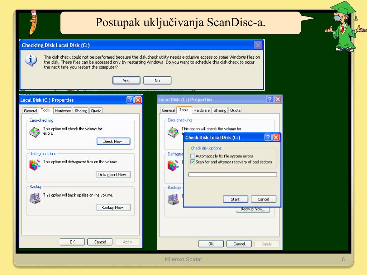Click help question mark on the active Properties window
The width and height of the screenshot is (367, 275).
point(130,100)
